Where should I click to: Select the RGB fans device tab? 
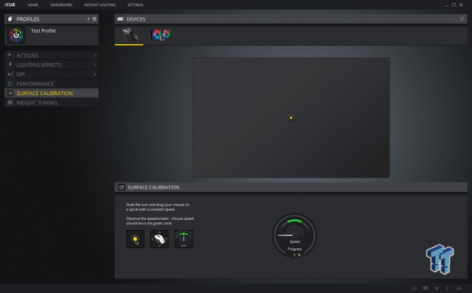point(161,35)
